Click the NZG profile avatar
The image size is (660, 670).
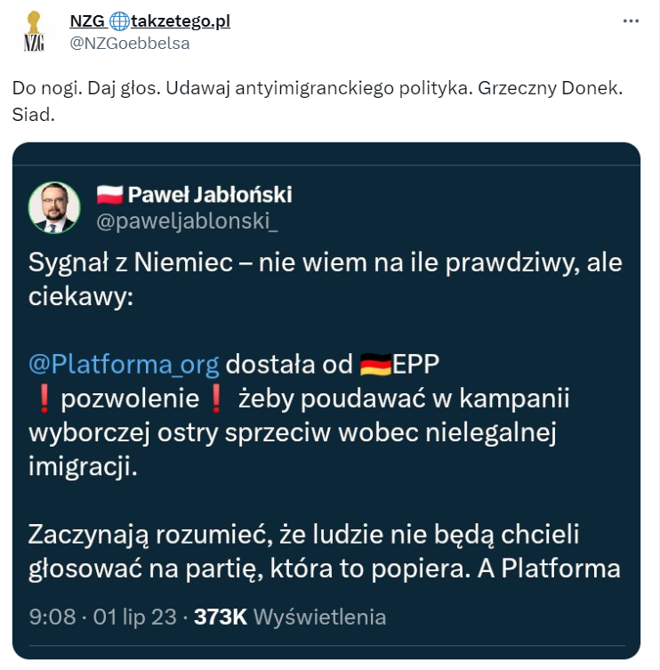pyautogui.click(x=35, y=31)
